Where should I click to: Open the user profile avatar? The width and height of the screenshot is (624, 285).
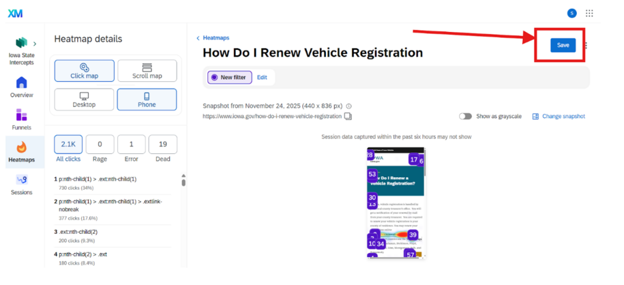point(571,13)
